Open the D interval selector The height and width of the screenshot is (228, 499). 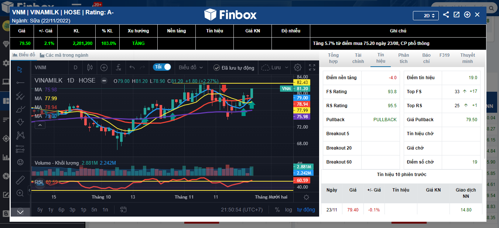point(76,67)
